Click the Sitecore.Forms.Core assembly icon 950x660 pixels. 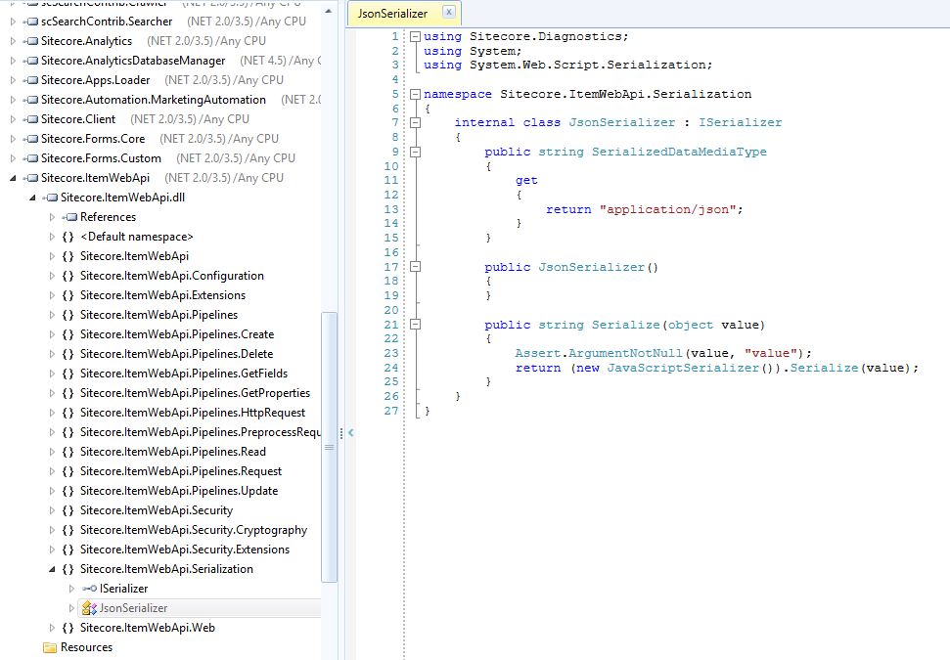31,139
